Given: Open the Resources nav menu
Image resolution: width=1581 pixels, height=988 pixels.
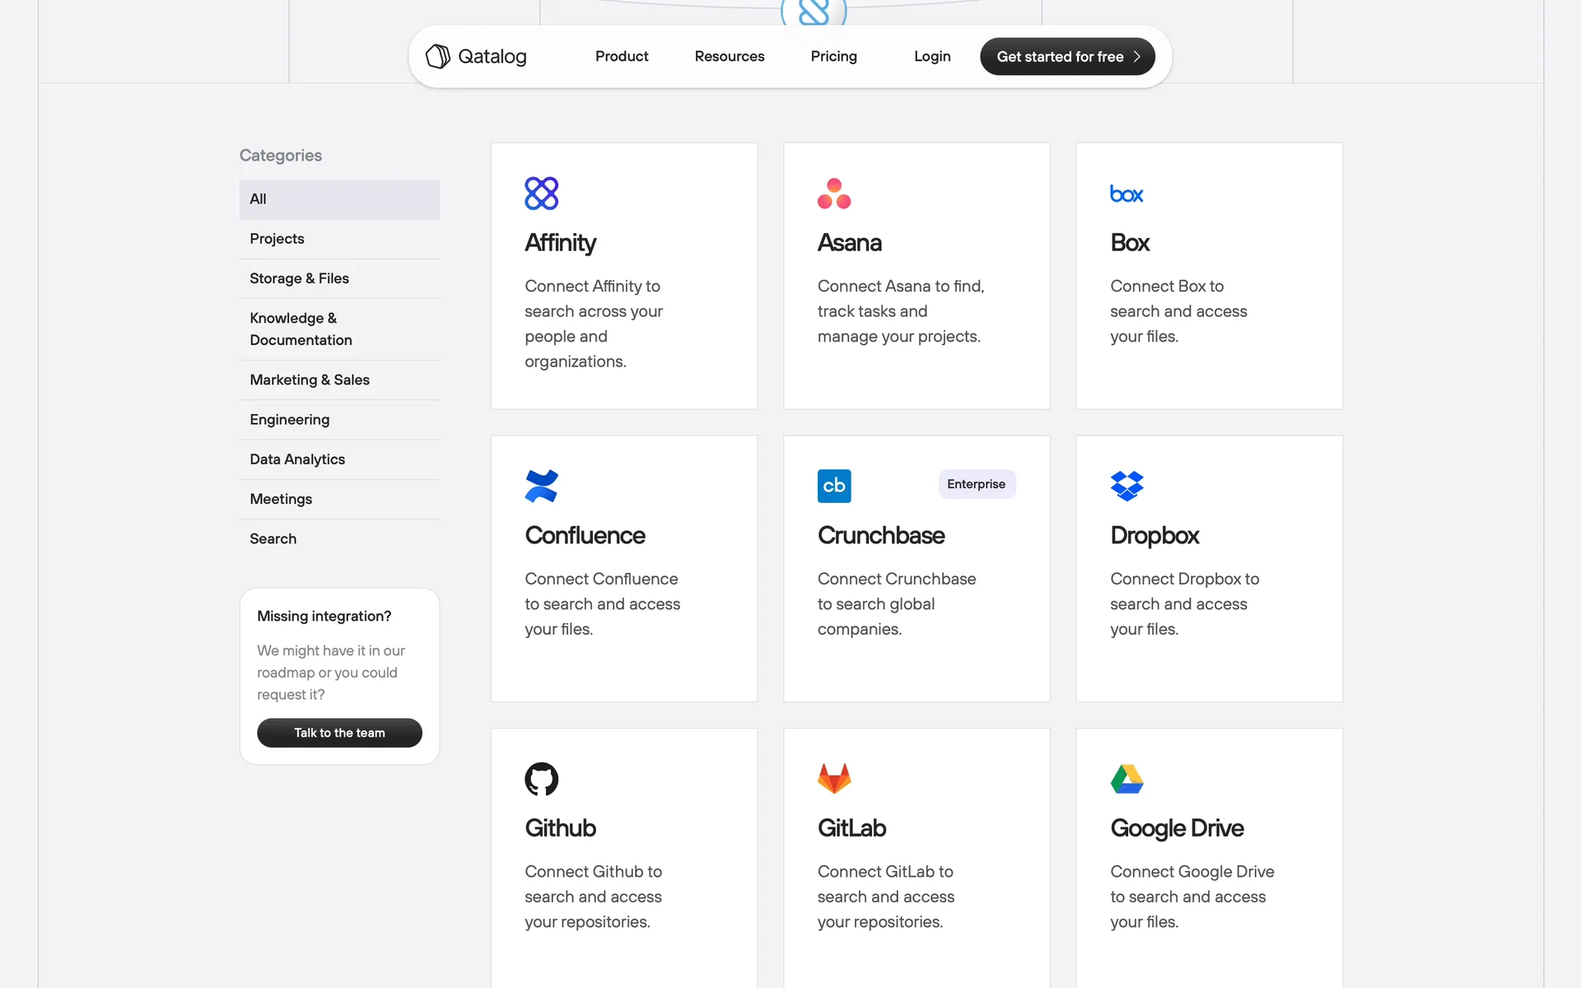Looking at the screenshot, I should [x=729, y=56].
